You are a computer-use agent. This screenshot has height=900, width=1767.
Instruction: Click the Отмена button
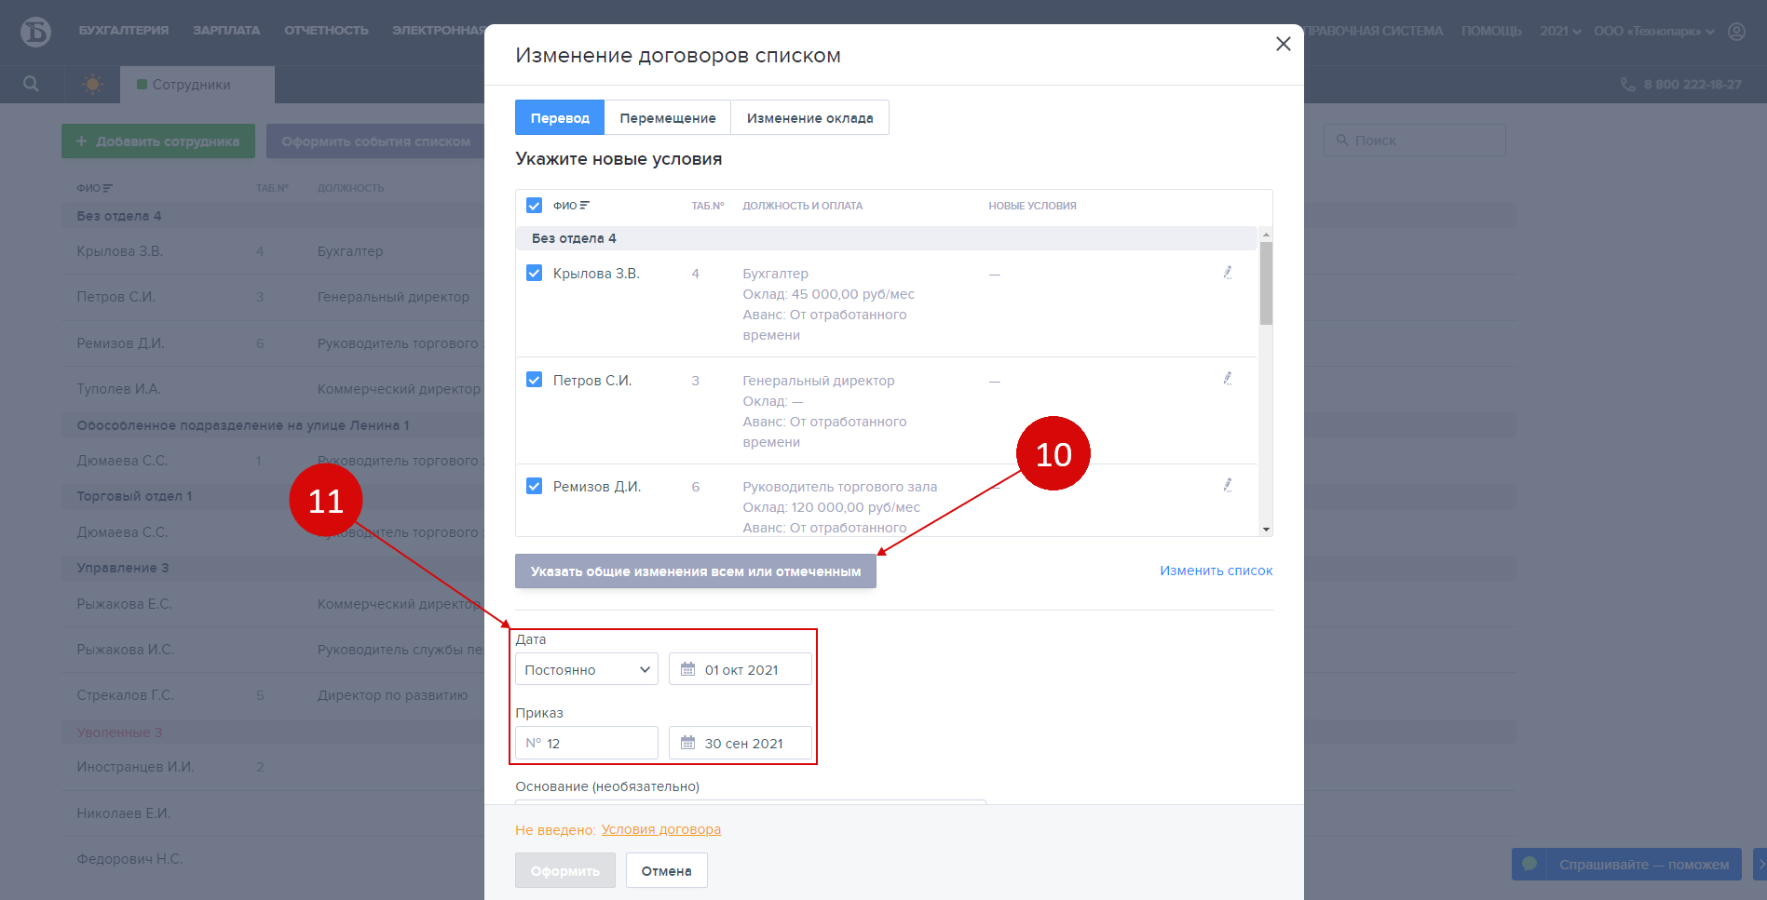click(x=666, y=870)
